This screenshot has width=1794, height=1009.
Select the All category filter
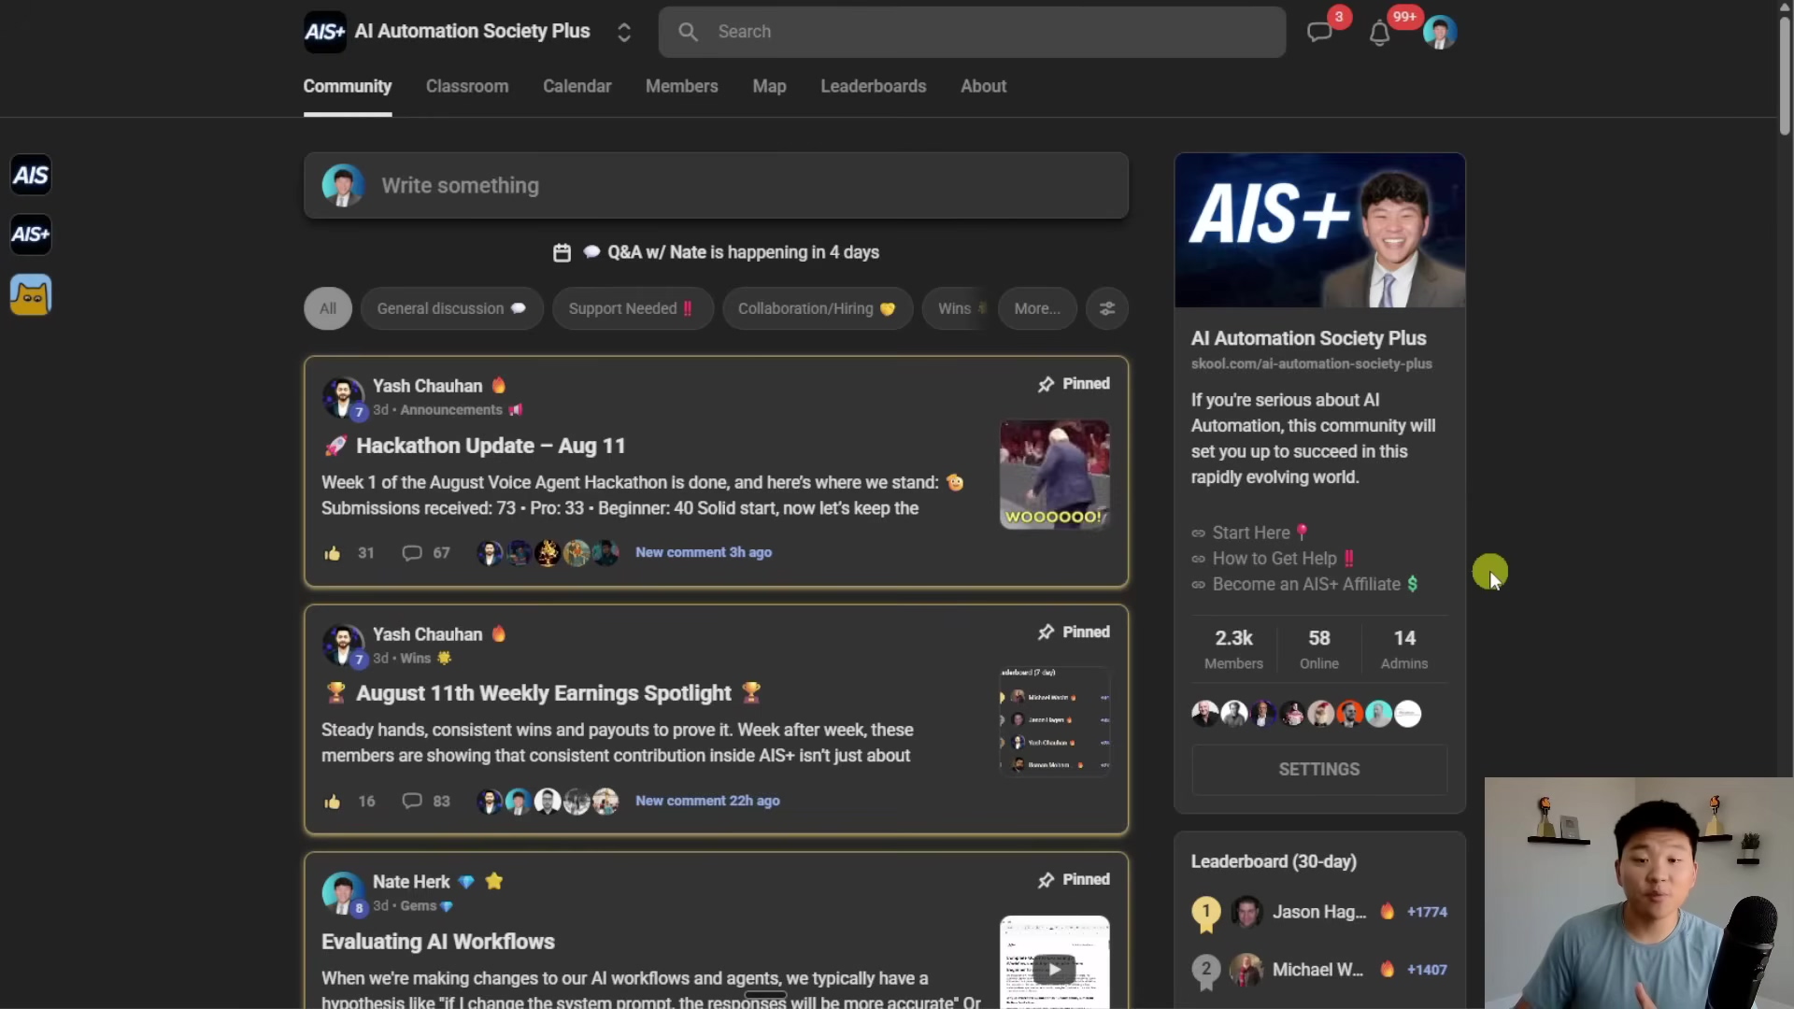tap(328, 308)
